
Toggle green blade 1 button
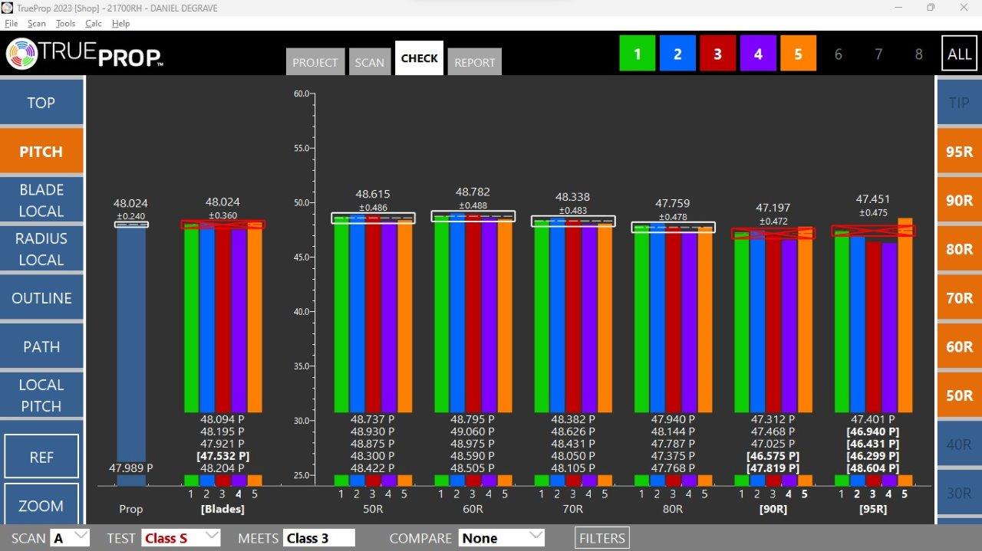(x=638, y=54)
